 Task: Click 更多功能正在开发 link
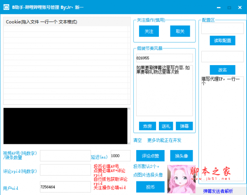164,140
